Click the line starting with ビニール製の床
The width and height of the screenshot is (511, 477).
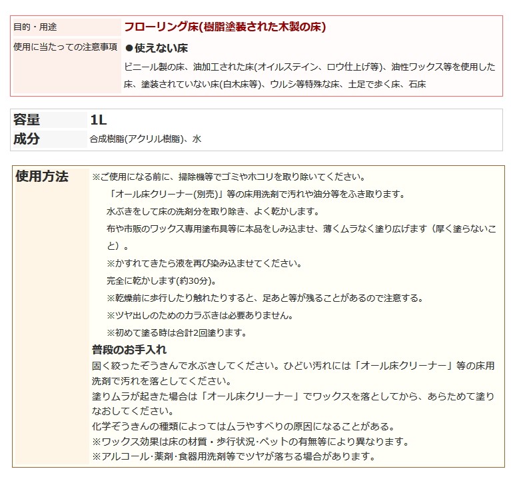(x=310, y=67)
